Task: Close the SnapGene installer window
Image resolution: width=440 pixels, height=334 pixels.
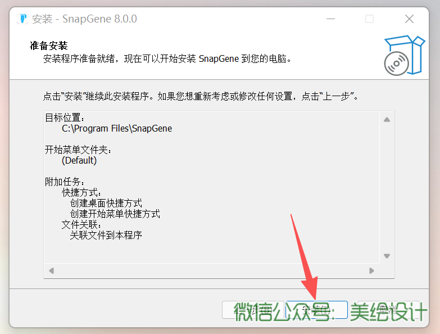Action: (x=409, y=19)
